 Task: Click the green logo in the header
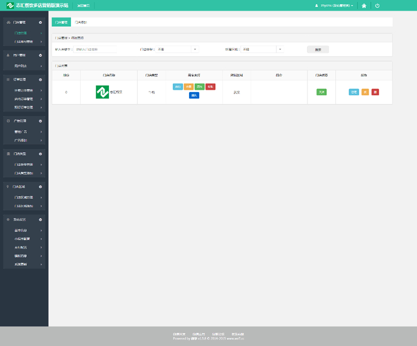point(10,6)
